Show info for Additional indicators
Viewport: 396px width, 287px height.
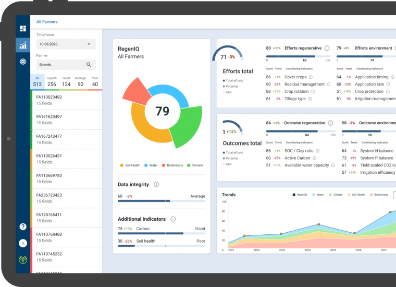point(173,219)
